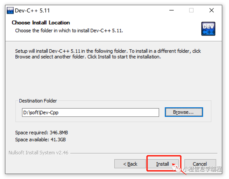Viewport: 229px width, 179px height.
Task: Click the greyed maximize button
Action: coord(191,10)
